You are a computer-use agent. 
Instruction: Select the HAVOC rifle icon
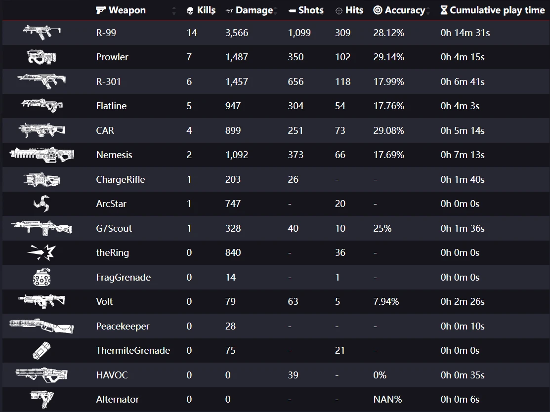(42, 375)
